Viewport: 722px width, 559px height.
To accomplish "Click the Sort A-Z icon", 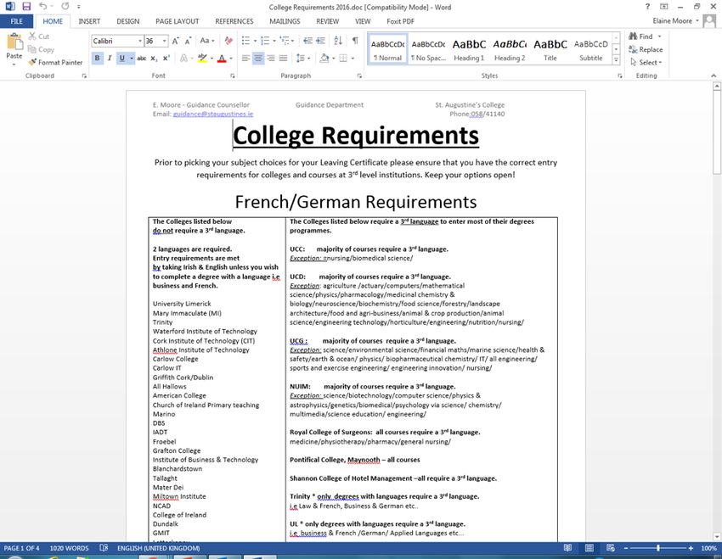I will pyautogui.click(x=338, y=41).
